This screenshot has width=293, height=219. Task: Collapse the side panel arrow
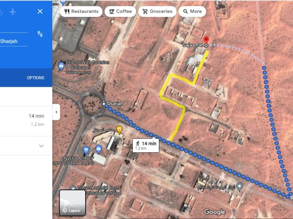pyautogui.click(x=56, y=112)
